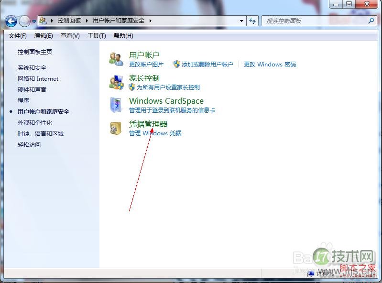Open the 凭据管理器 heading
The image size is (382, 283).
pyautogui.click(x=148, y=124)
